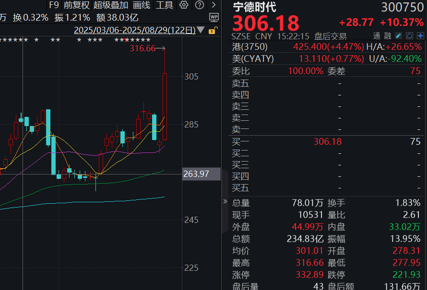The height and width of the screenshot is (290, 427).
Task: Switch the 前复权 adjustment mode
Action: (76, 5)
